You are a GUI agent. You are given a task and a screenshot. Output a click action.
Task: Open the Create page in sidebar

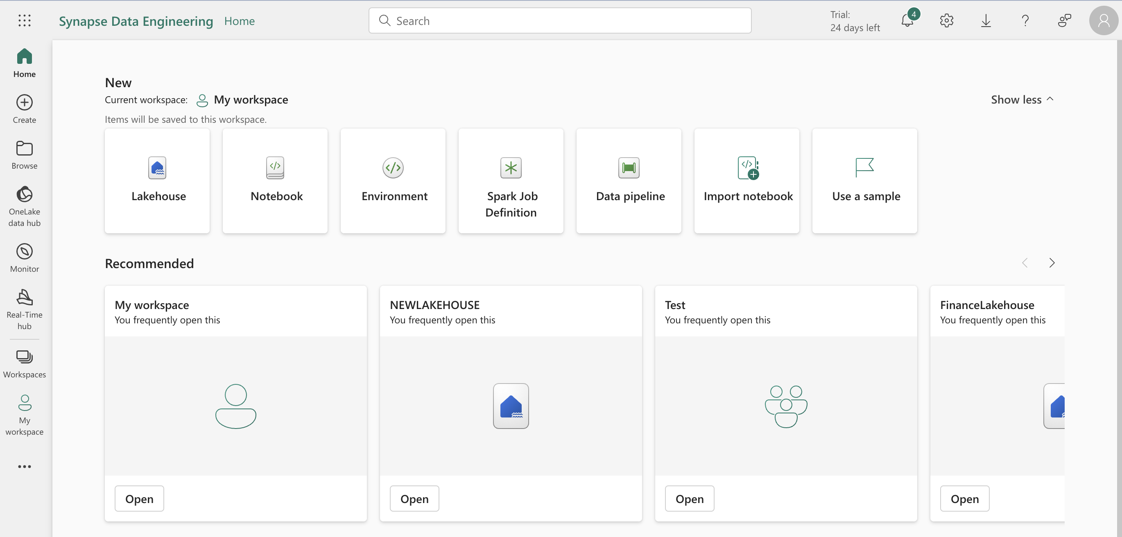tap(25, 109)
